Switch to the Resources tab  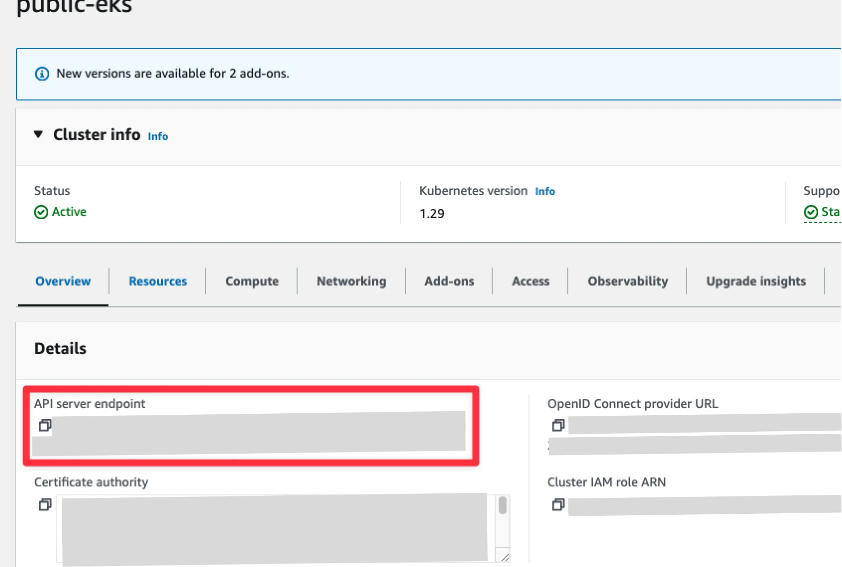point(158,282)
